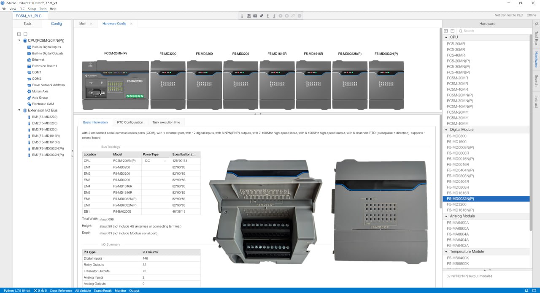Click the Ethernet tree icon
Screen dimensions: 540x293
[29, 60]
